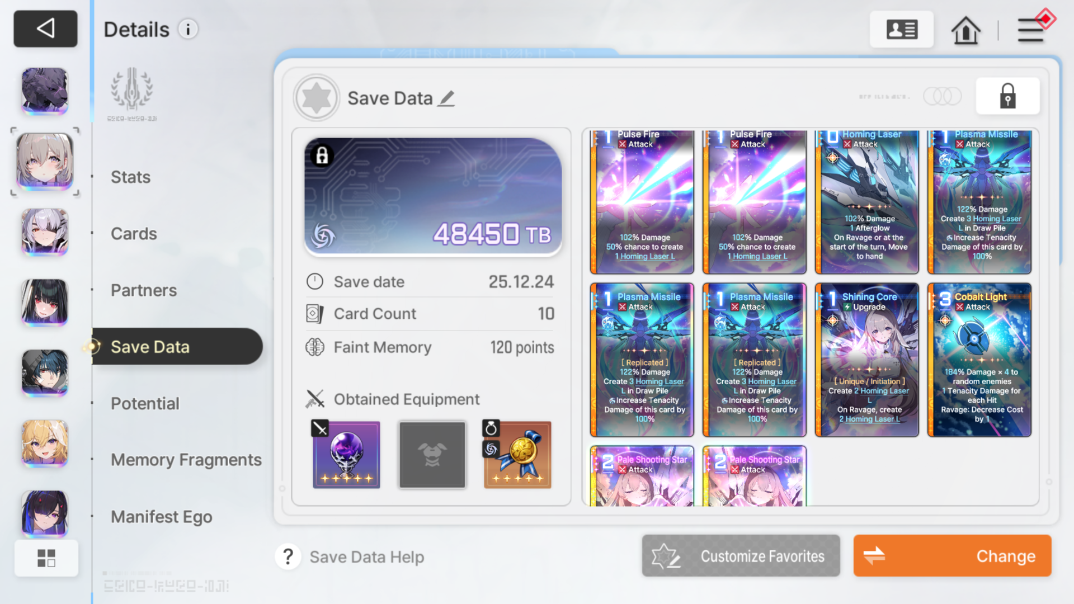Viewport: 1074px width, 604px height.
Task: Toggle the save data lock button
Action: [1007, 96]
